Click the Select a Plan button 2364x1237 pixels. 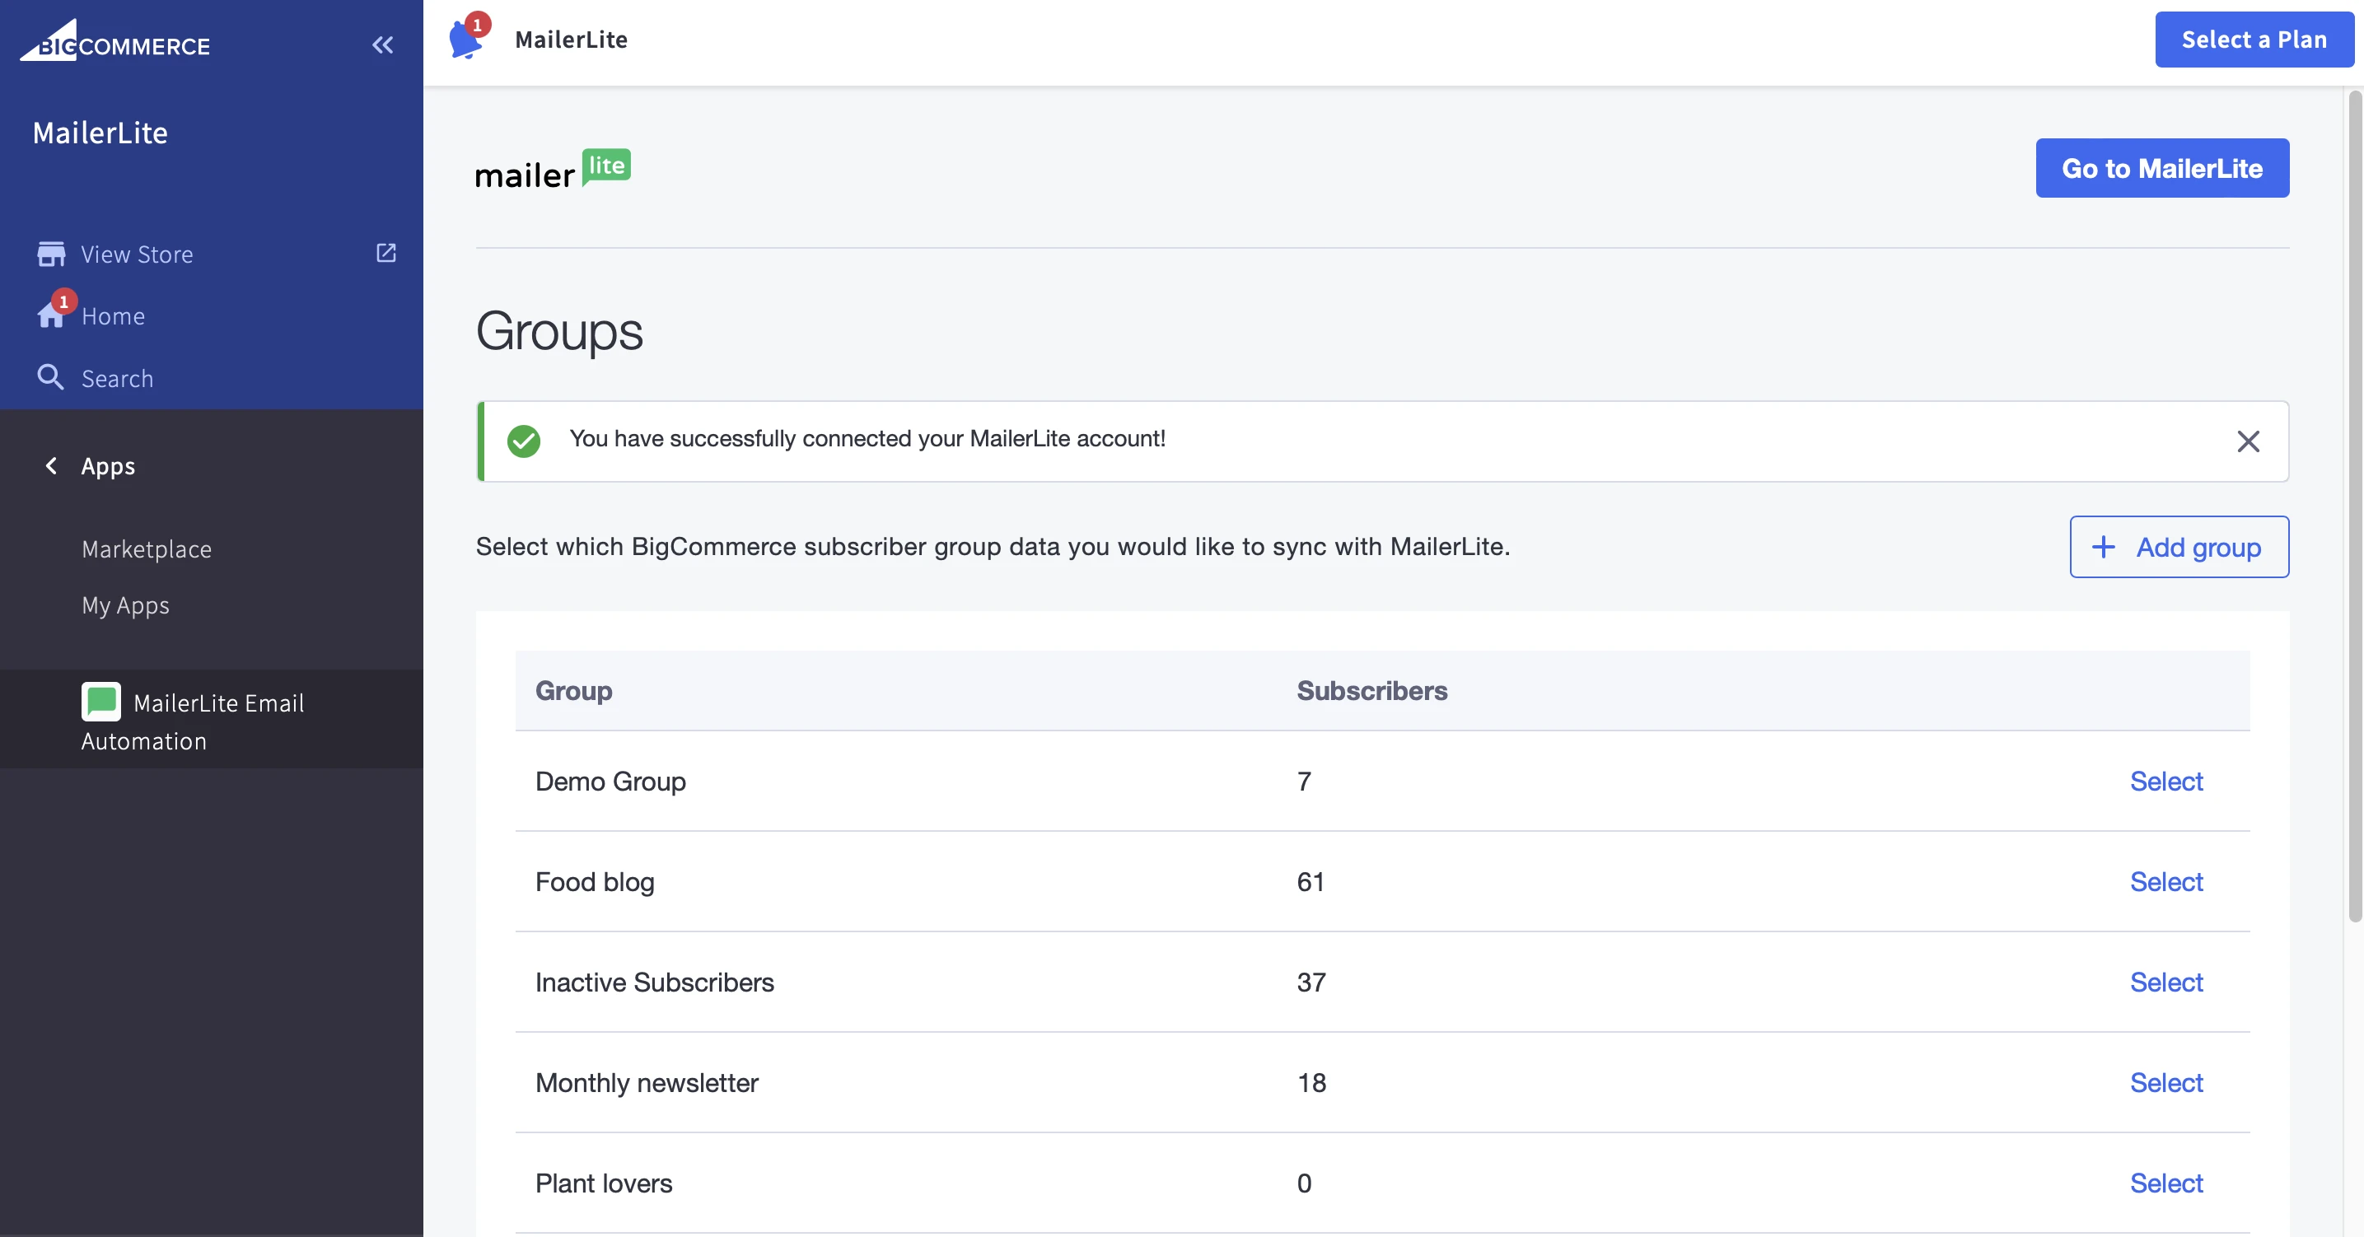pyautogui.click(x=2254, y=40)
